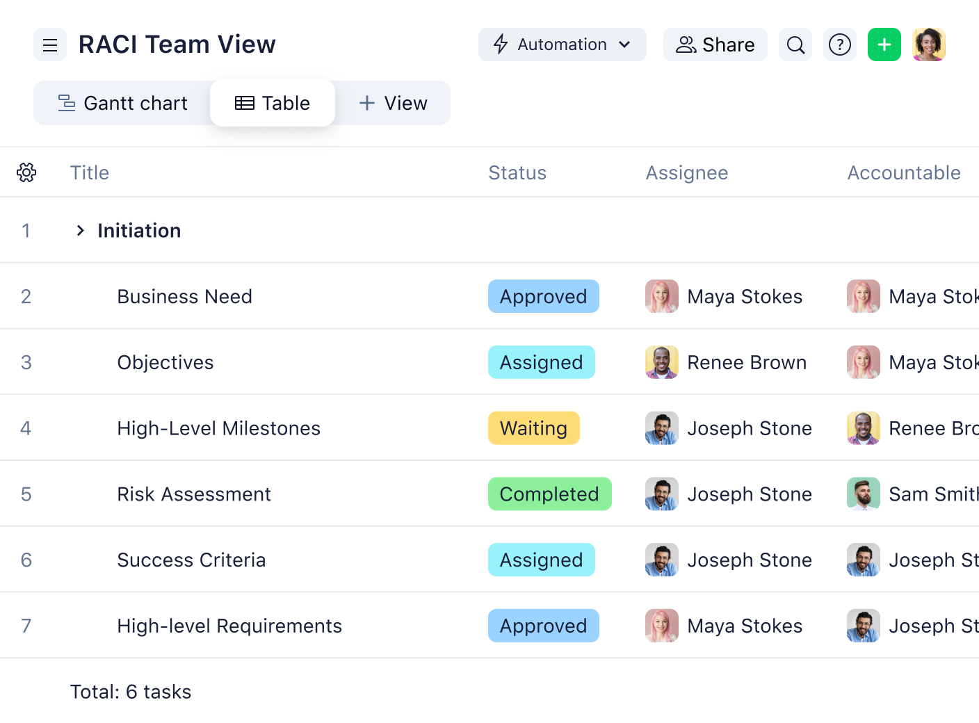
Task: Click the green plus button to add new item
Action: tap(884, 44)
